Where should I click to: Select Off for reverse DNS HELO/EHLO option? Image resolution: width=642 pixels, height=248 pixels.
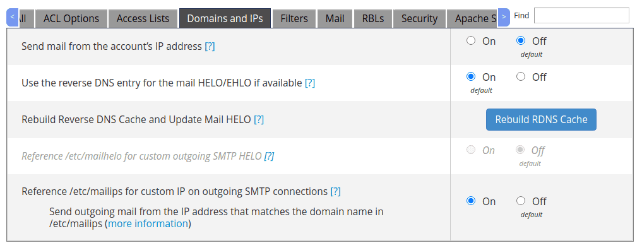point(521,76)
